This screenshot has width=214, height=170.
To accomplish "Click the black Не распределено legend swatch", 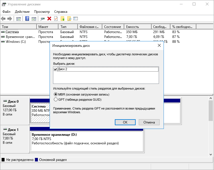I will click(3, 160).
